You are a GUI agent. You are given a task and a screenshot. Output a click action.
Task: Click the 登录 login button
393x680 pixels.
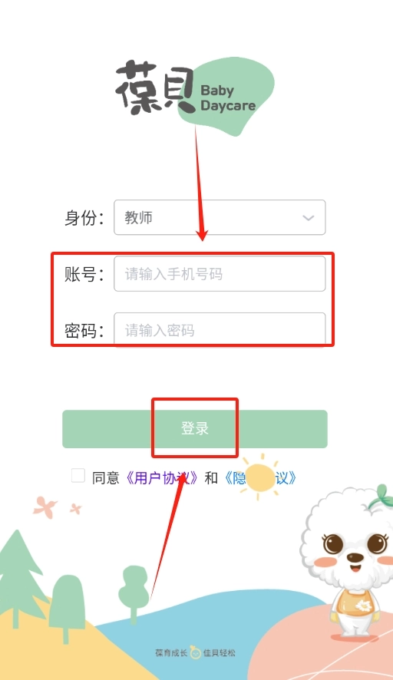tap(195, 429)
